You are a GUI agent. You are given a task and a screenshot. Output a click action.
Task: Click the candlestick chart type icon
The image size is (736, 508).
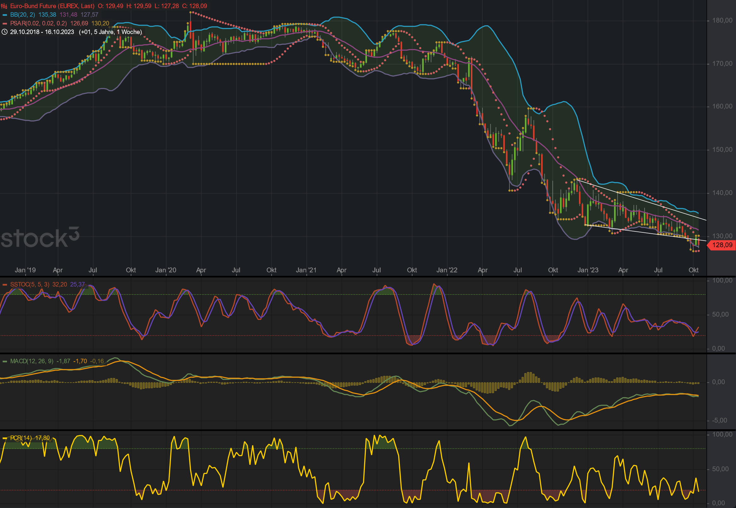coord(4,6)
